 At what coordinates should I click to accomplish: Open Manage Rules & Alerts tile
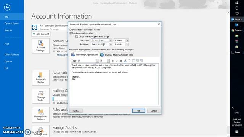tap(41, 115)
